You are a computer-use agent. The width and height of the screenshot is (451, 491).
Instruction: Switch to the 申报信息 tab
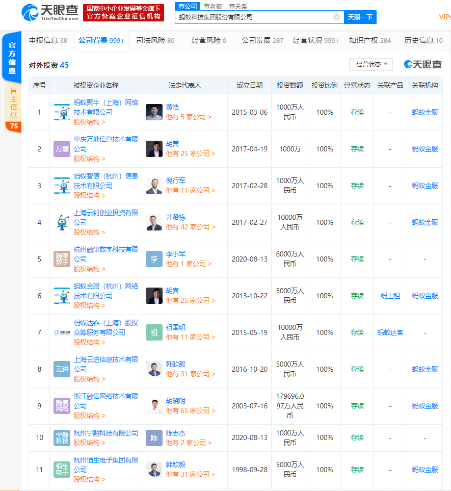tap(48, 40)
